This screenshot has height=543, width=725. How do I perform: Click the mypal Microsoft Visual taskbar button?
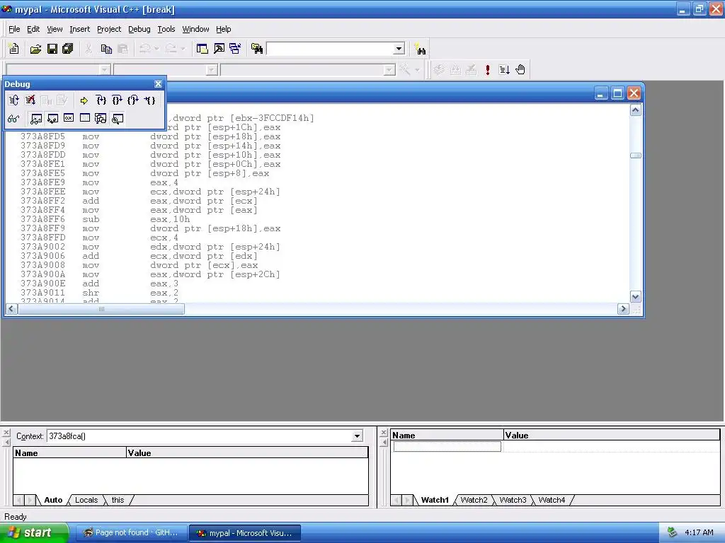tap(245, 533)
